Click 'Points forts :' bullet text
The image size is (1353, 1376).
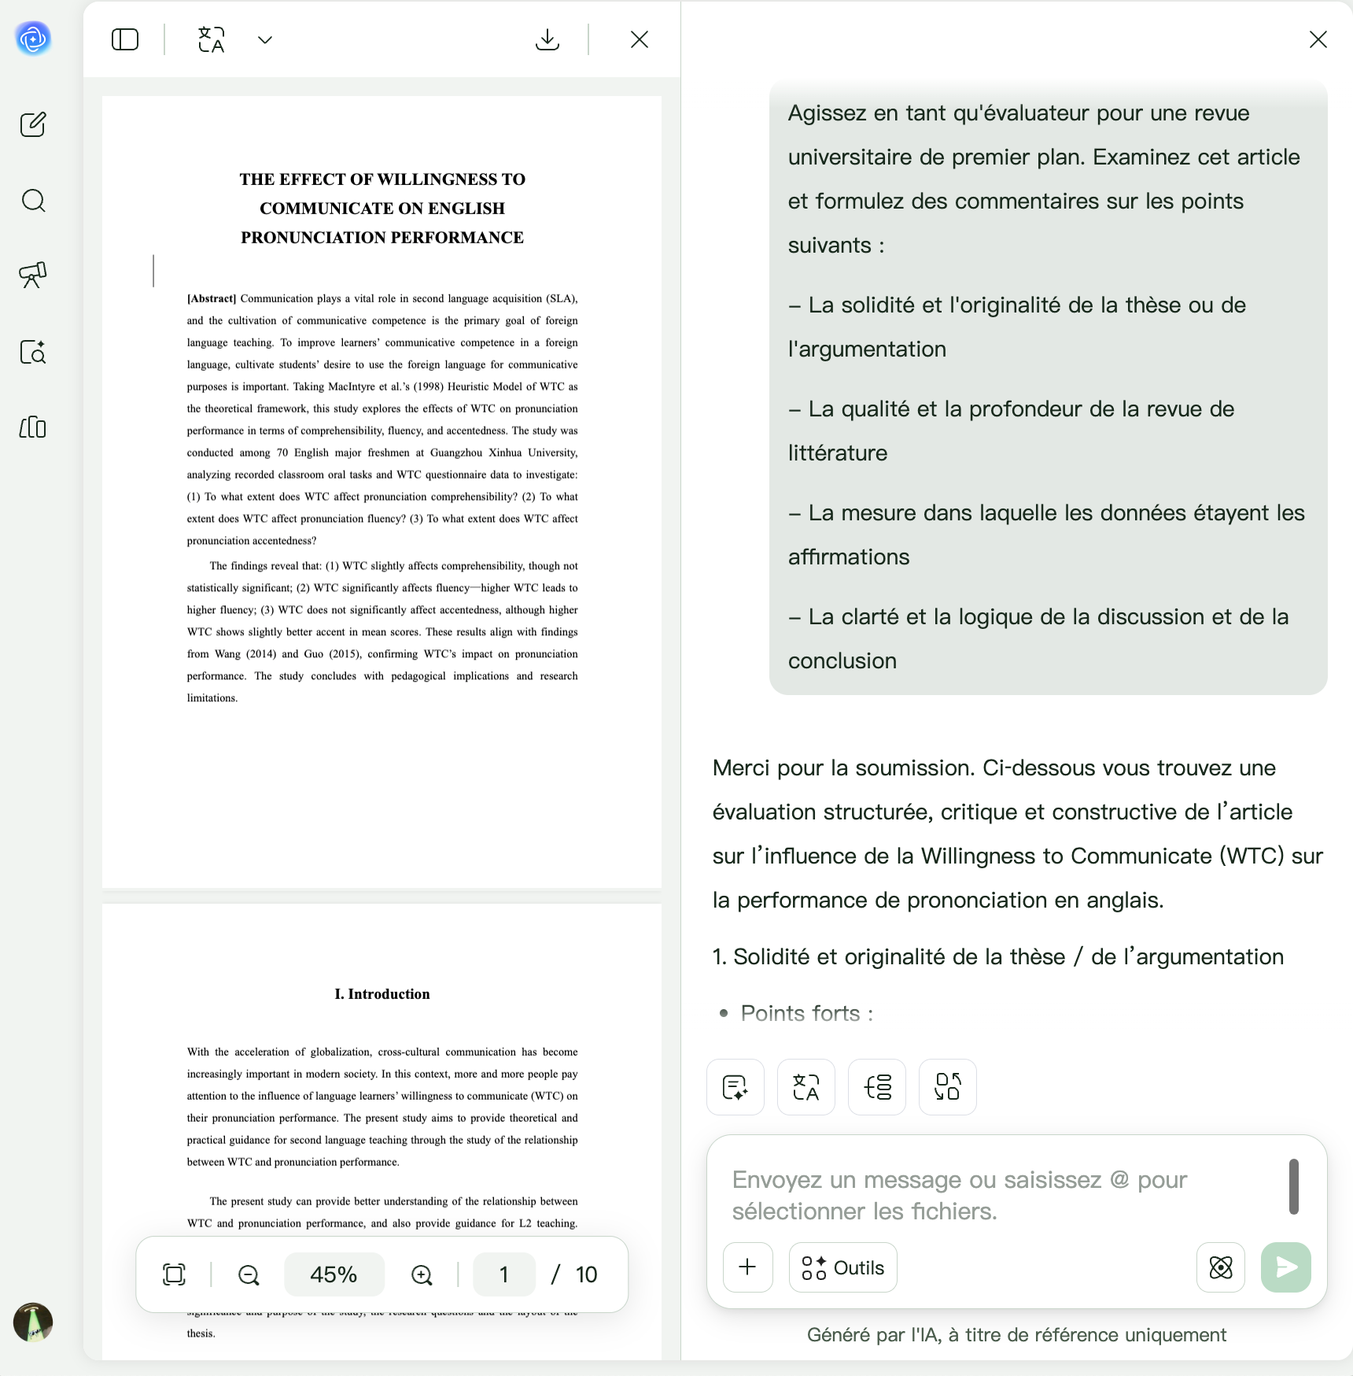coord(807,1013)
